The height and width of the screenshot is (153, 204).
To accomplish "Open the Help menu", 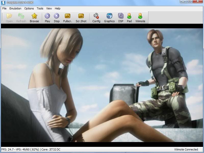I will click(x=58, y=8).
